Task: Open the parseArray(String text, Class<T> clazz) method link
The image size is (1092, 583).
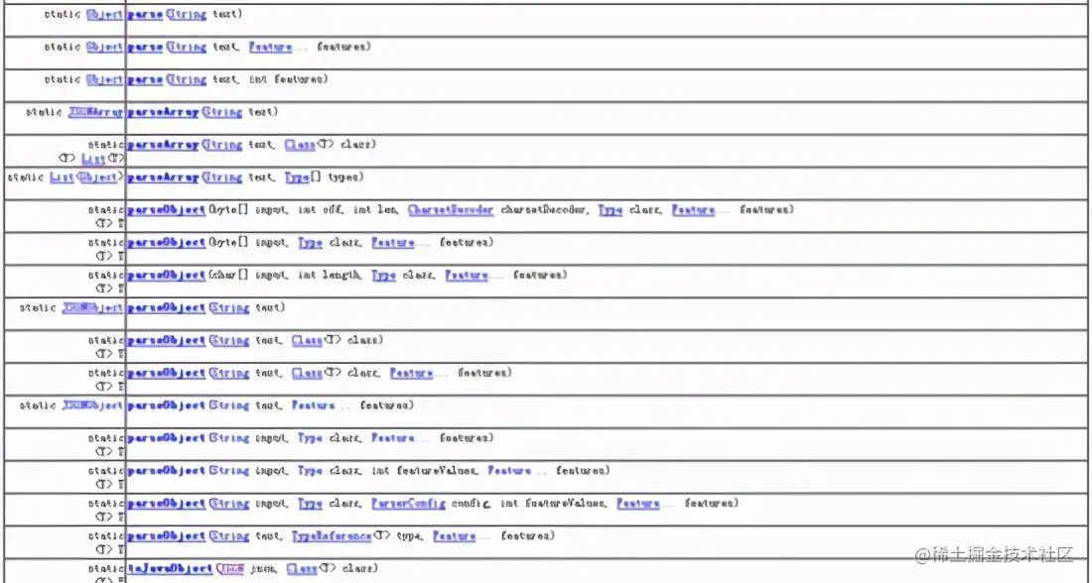Action: tap(163, 145)
